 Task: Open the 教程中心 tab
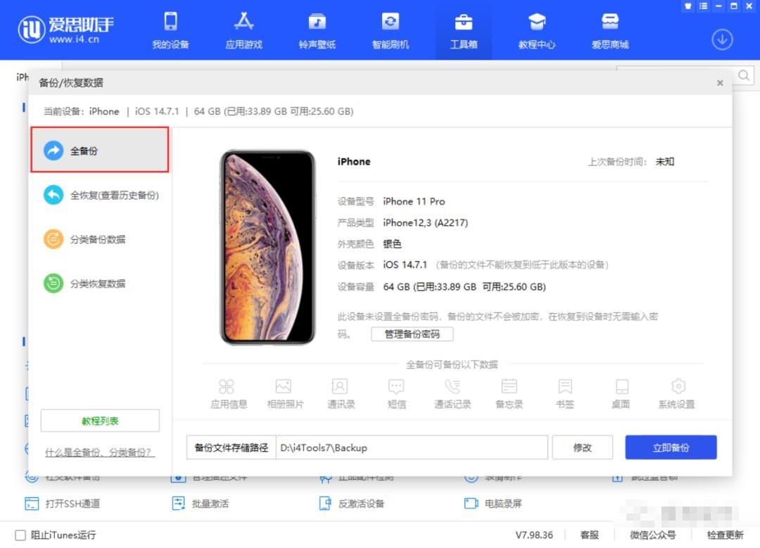[x=536, y=30]
